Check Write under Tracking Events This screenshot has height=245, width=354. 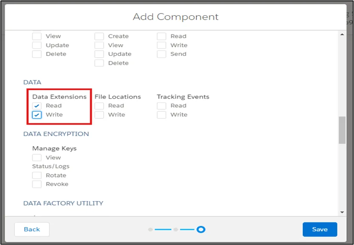pos(161,114)
